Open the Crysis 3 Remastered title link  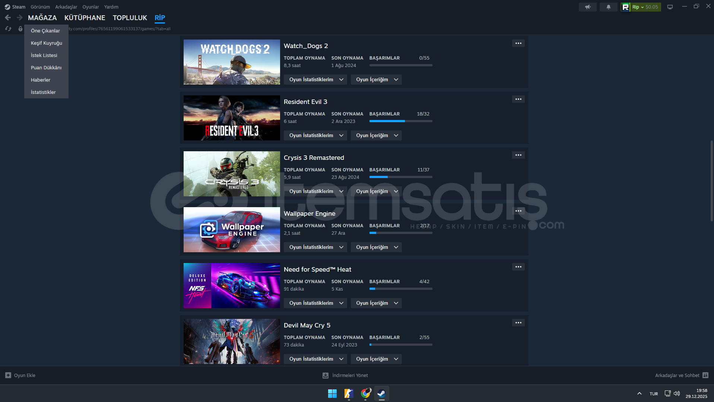pyautogui.click(x=314, y=158)
